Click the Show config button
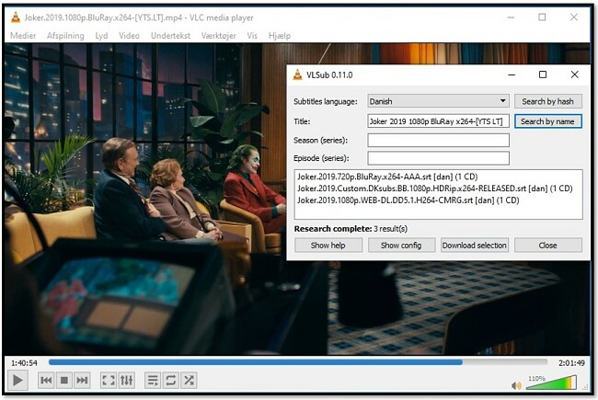Image resolution: width=598 pixels, height=400 pixels. [x=401, y=246]
